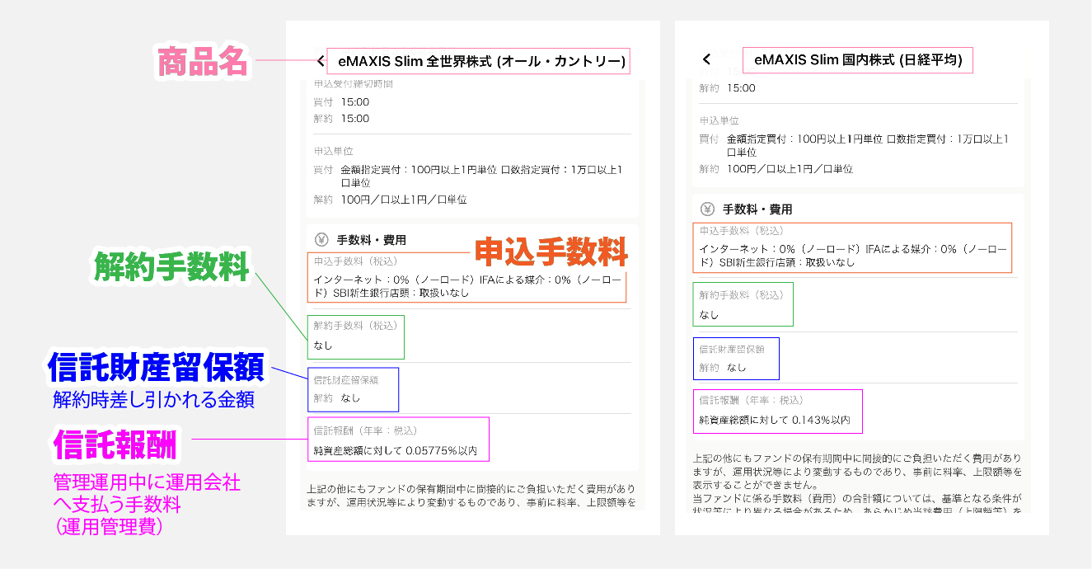Select the title eMAXIS Slim 全世界株式 (オール・カントリー)
The image size is (1092, 569).
coord(482,60)
